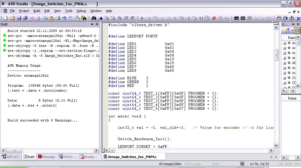Click Build and Run toolbar icon
301x168 pixels.
(285, 18)
